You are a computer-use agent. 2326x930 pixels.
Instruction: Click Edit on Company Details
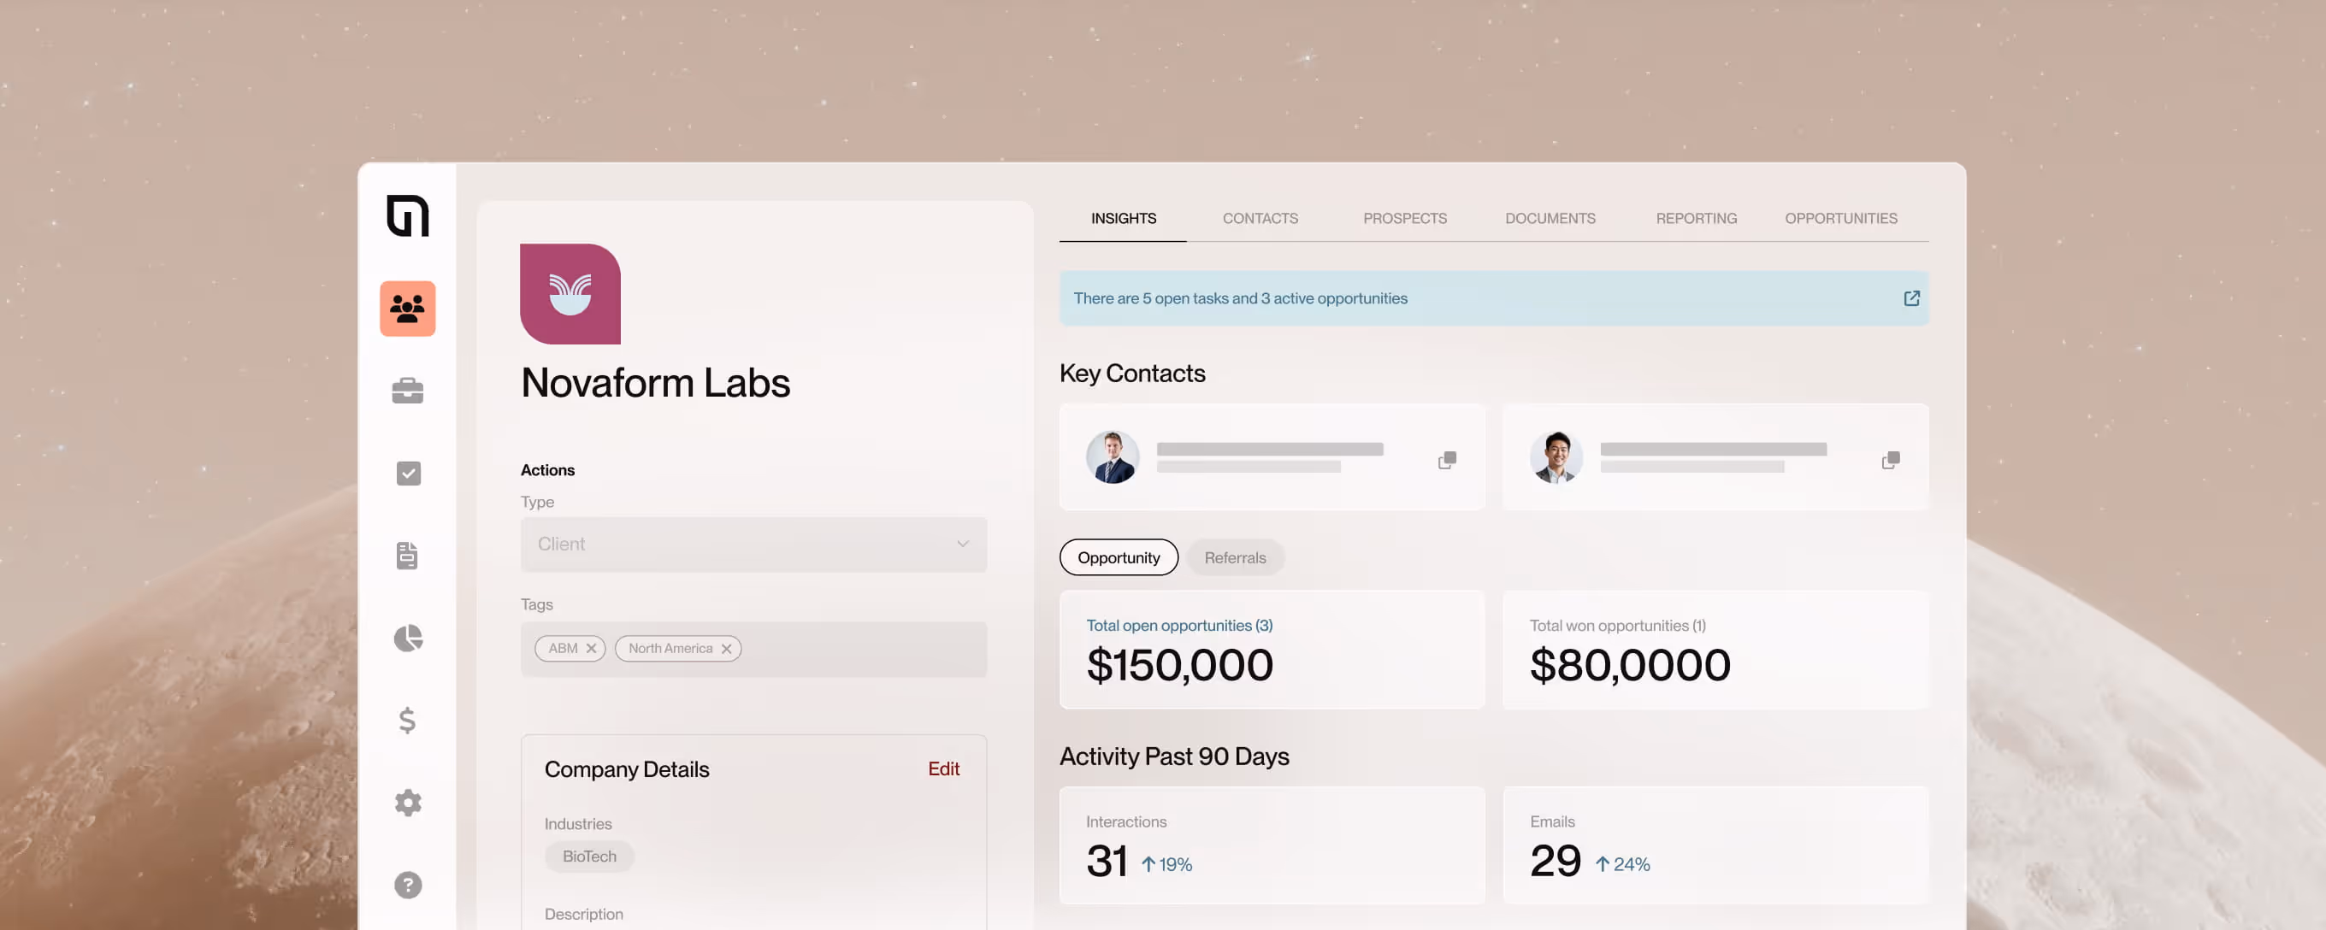pyautogui.click(x=943, y=768)
